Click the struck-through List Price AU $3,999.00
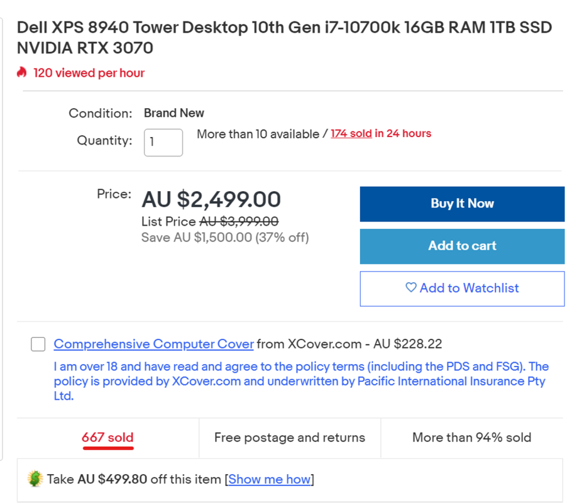The image size is (577, 503). [x=239, y=221]
